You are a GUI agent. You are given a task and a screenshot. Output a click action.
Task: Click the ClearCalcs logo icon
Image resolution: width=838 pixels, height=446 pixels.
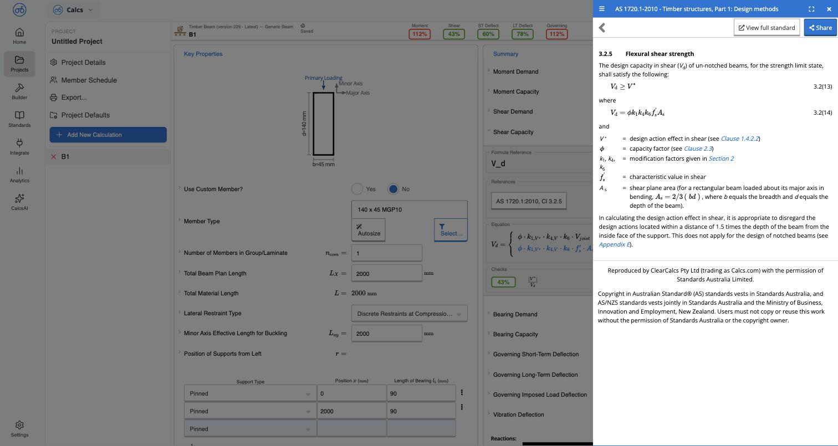pyautogui.click(x=19, y=9)
